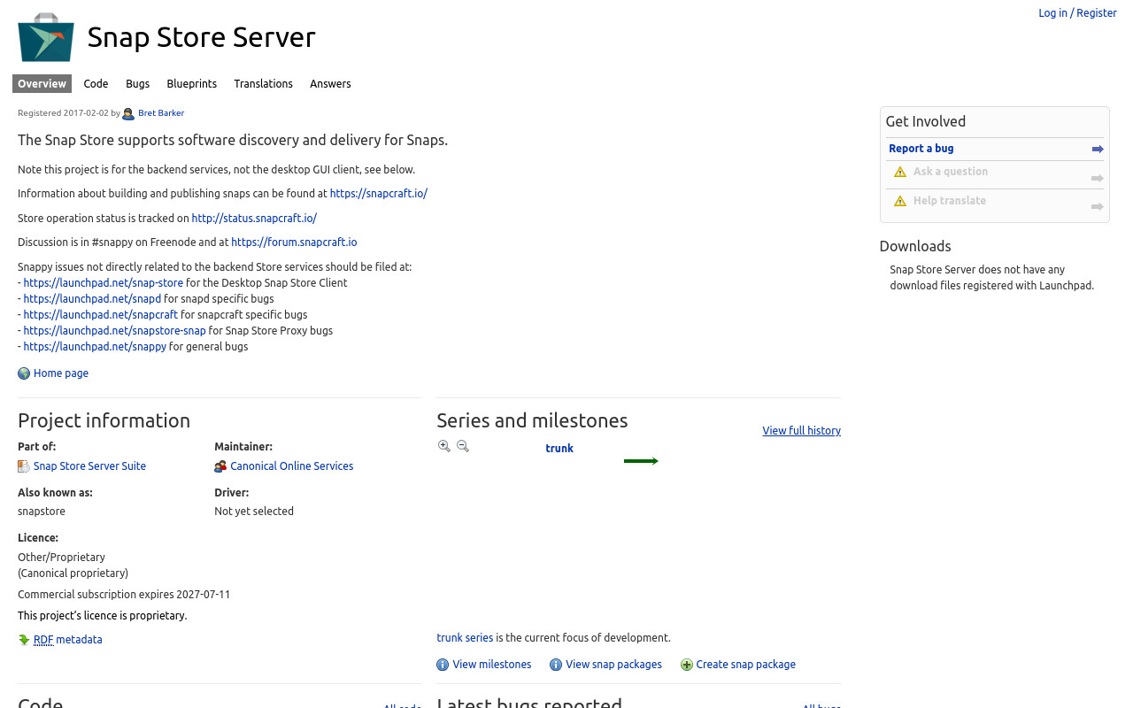Click Create snap package link

745,665
